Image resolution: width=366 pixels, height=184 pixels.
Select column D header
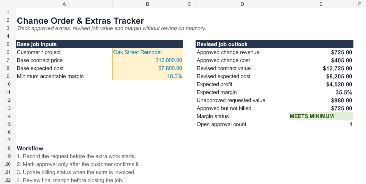point(242,4)
